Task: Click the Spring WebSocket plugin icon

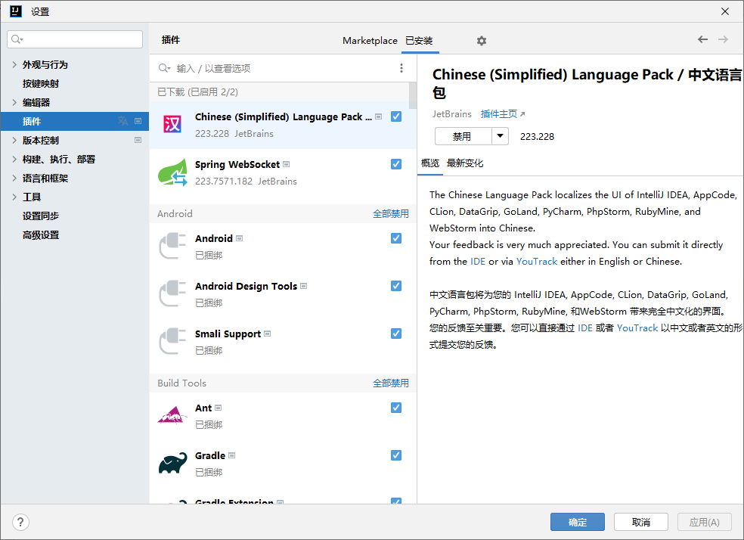Action: [172, 172]
